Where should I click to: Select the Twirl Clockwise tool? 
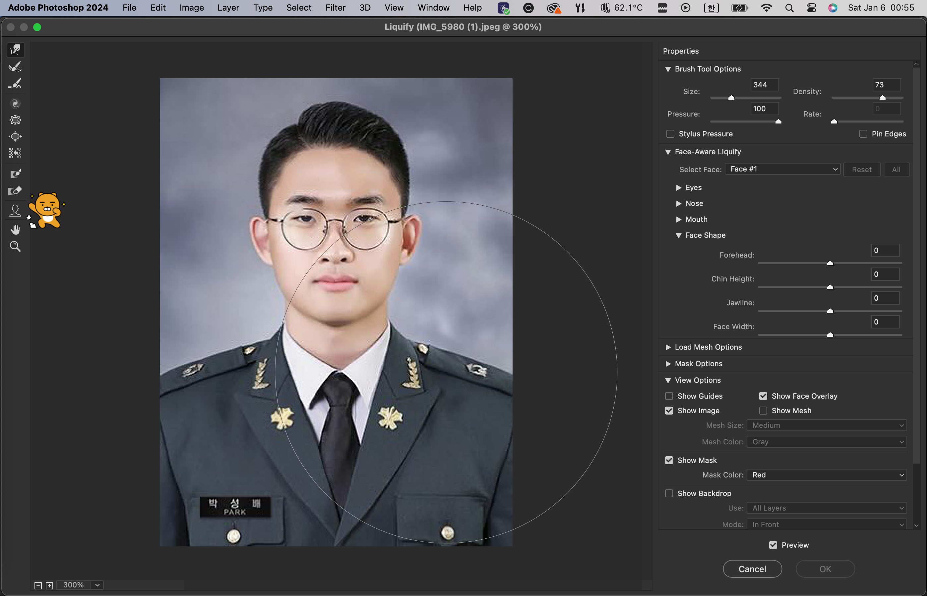click(15, 103)
